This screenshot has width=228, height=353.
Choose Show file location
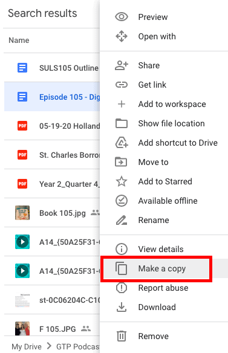click(164, 123)
